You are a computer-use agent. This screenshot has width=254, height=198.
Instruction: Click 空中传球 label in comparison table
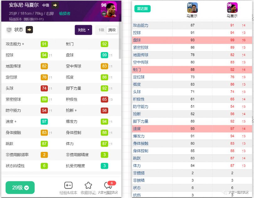[x=140, y=62]
